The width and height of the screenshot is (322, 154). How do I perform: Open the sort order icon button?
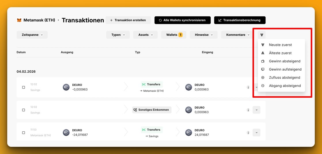tap(262, 35)
